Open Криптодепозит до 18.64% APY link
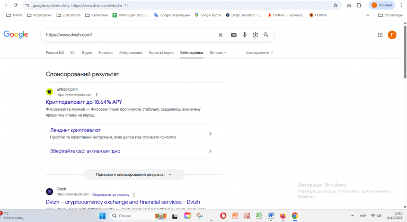Viewport: 407px width, 222px height. (x=84, y=102)
